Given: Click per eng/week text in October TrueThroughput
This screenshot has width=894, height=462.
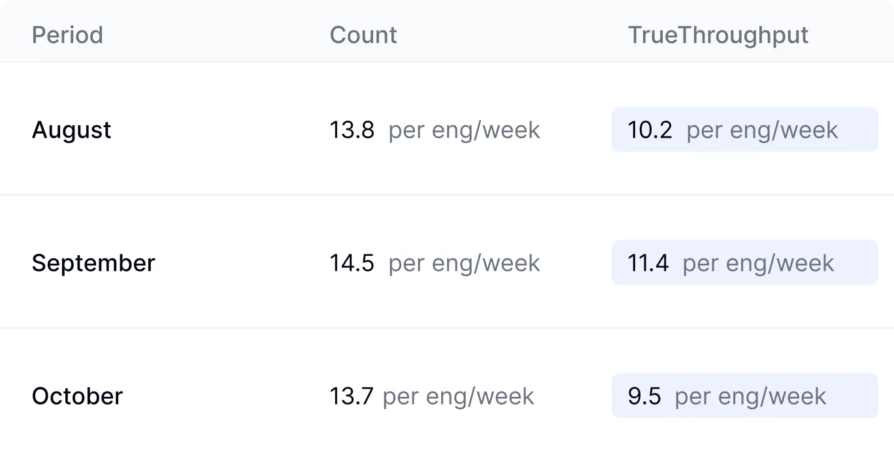Looking at the screenshot, I should [751, 397].
